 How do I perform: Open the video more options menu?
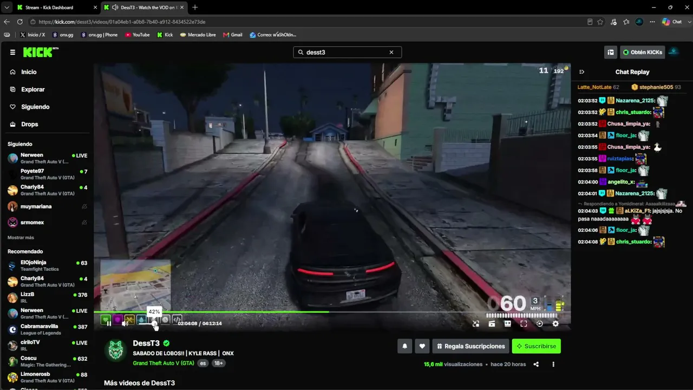[553, 365]
